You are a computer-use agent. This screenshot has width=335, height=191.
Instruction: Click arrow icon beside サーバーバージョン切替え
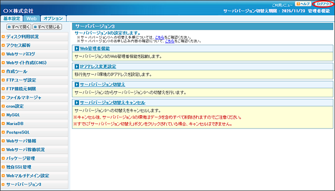point(77,85)
